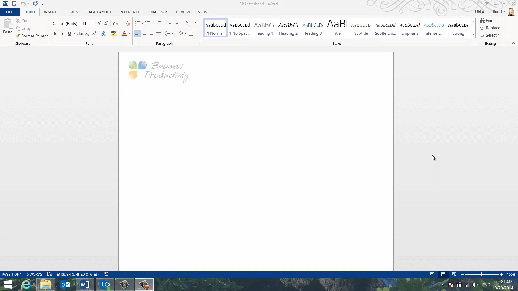
Task: Expand the font color dropdown arrow
Action: pyautogui.click(x=129, y=34)
